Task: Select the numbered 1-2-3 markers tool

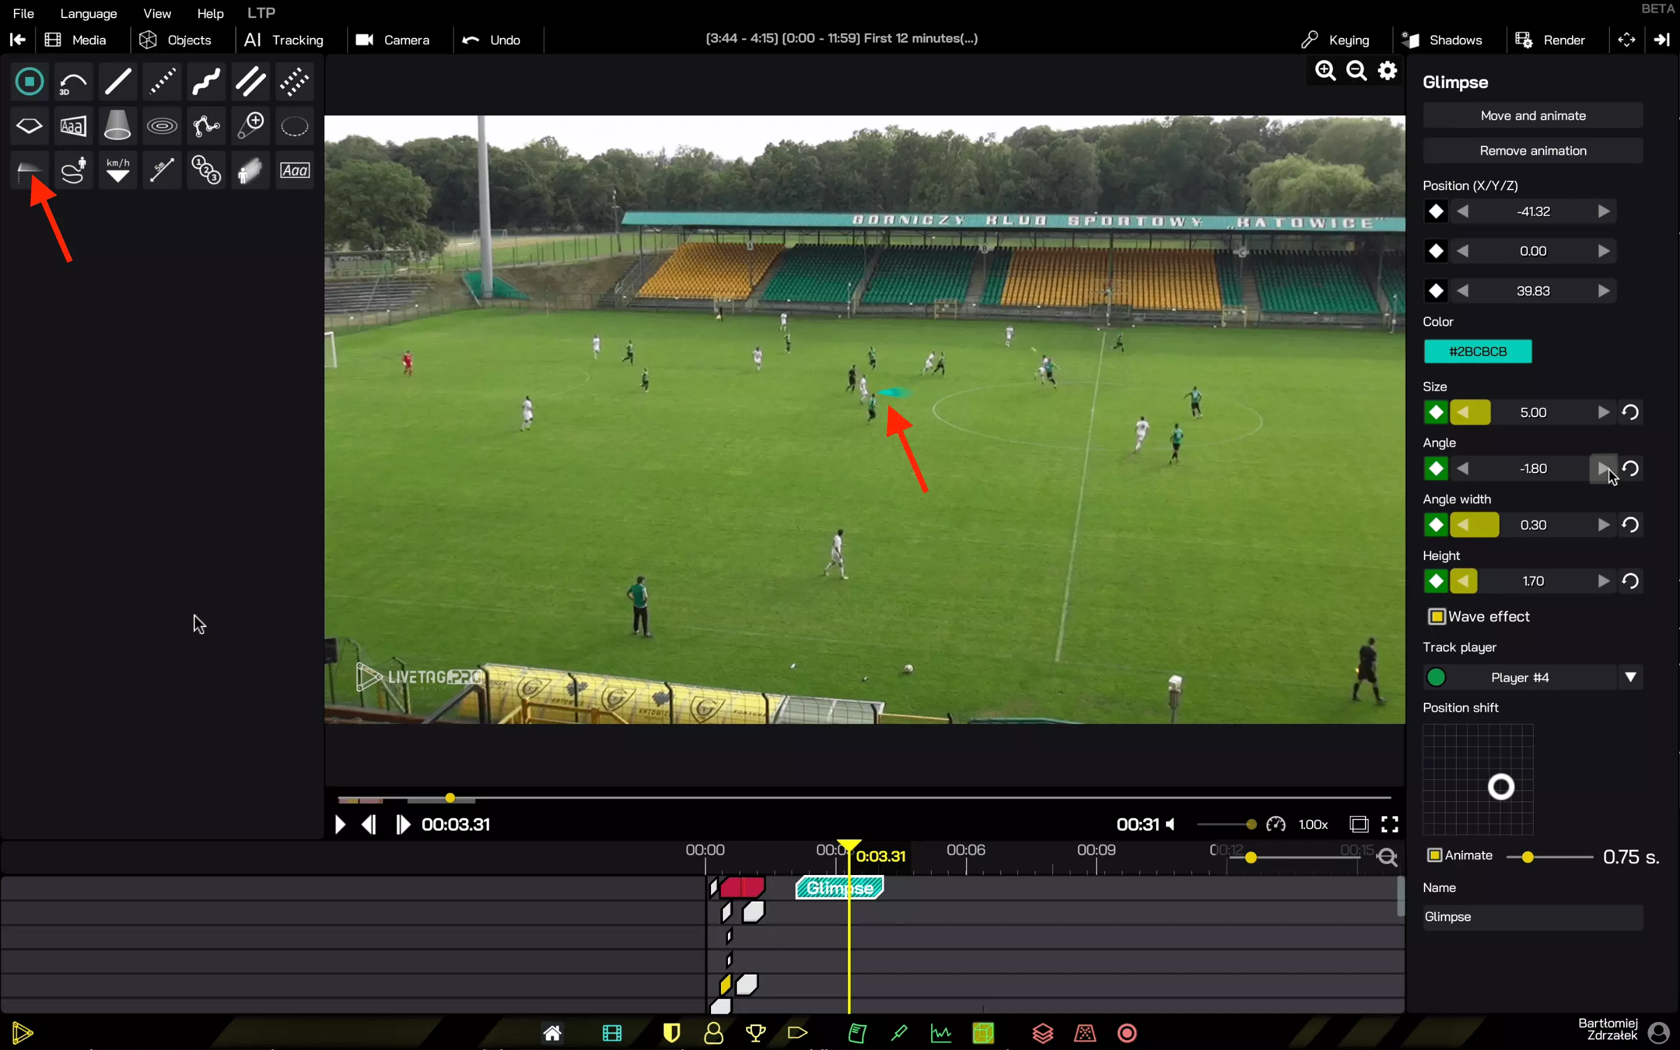Action: pyautogui.click(x=206, y=170)
